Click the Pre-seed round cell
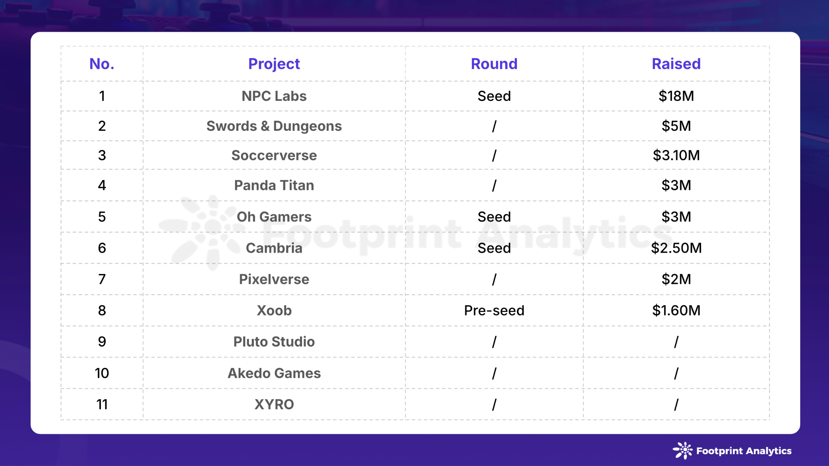 (x=494, y=311)
